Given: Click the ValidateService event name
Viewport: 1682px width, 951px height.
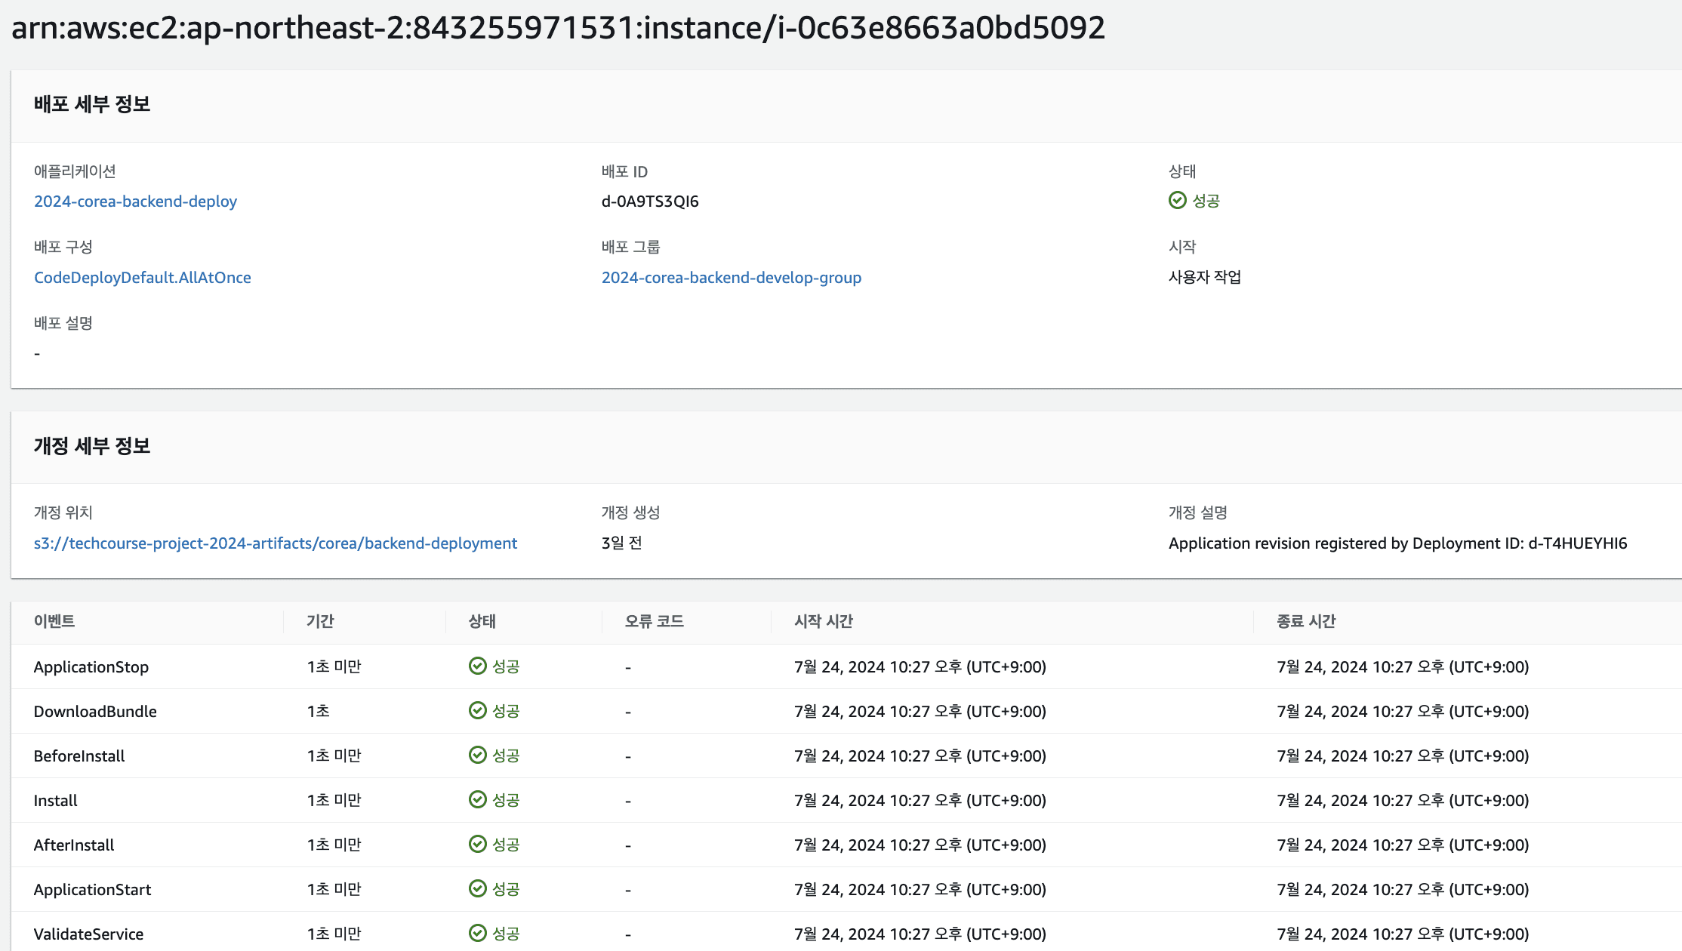Looking at the screenshot, I should click(88, 934).
